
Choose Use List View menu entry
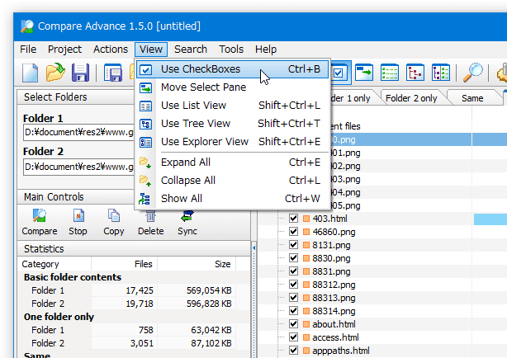232,106
